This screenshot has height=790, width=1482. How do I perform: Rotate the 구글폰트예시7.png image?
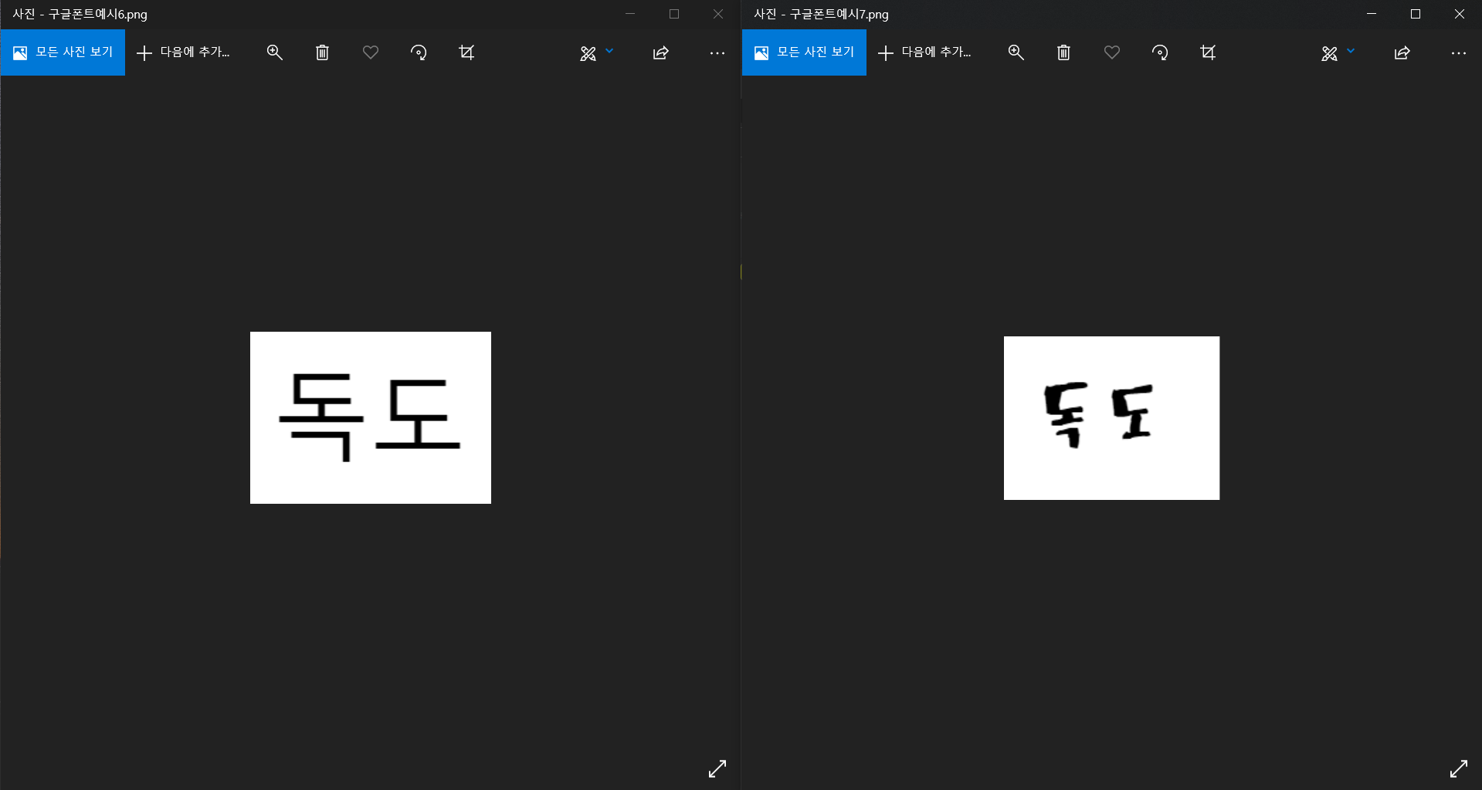1160,52
